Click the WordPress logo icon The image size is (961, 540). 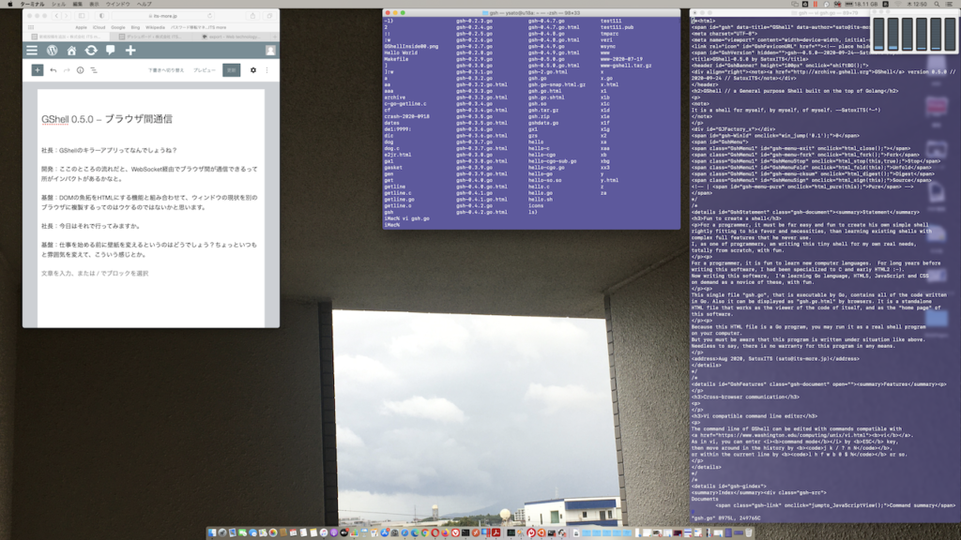(x=53, y=51)
